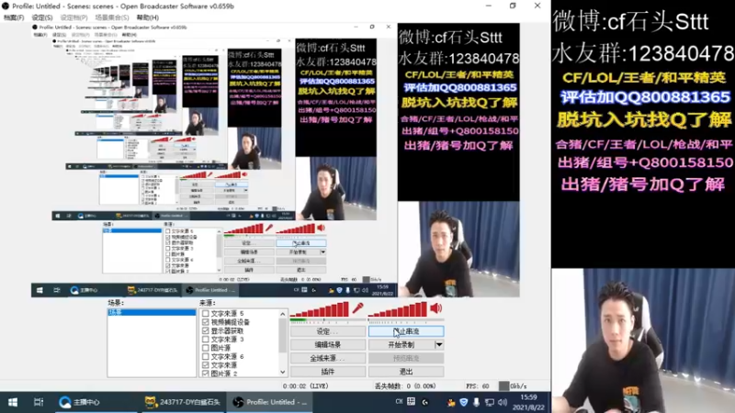Expand the dropdown arrow beside 开始录制

(x=439, y=345)
